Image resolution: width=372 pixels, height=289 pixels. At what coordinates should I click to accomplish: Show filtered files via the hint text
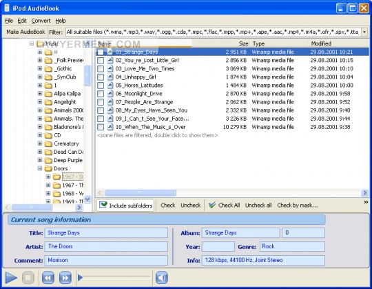point(157,135)
